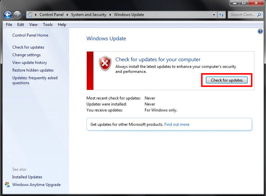Open Windows Anytime Upgrade link
This screenshot has width=266, height=196.
click(36, 185)
